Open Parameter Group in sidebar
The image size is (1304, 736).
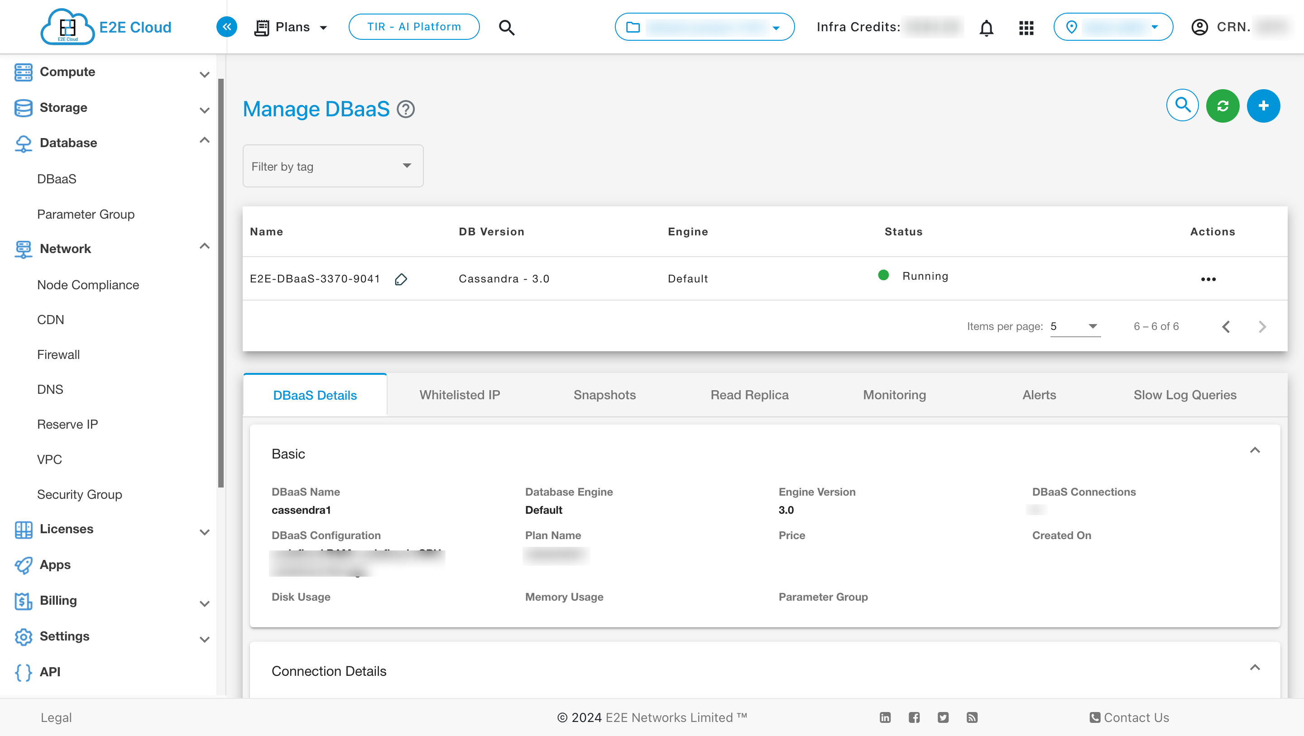point(86,214)
